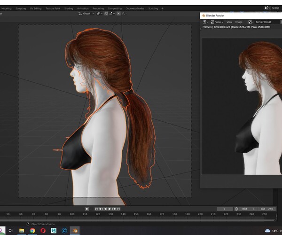Open Google Chrome from the taskbar

32,230
